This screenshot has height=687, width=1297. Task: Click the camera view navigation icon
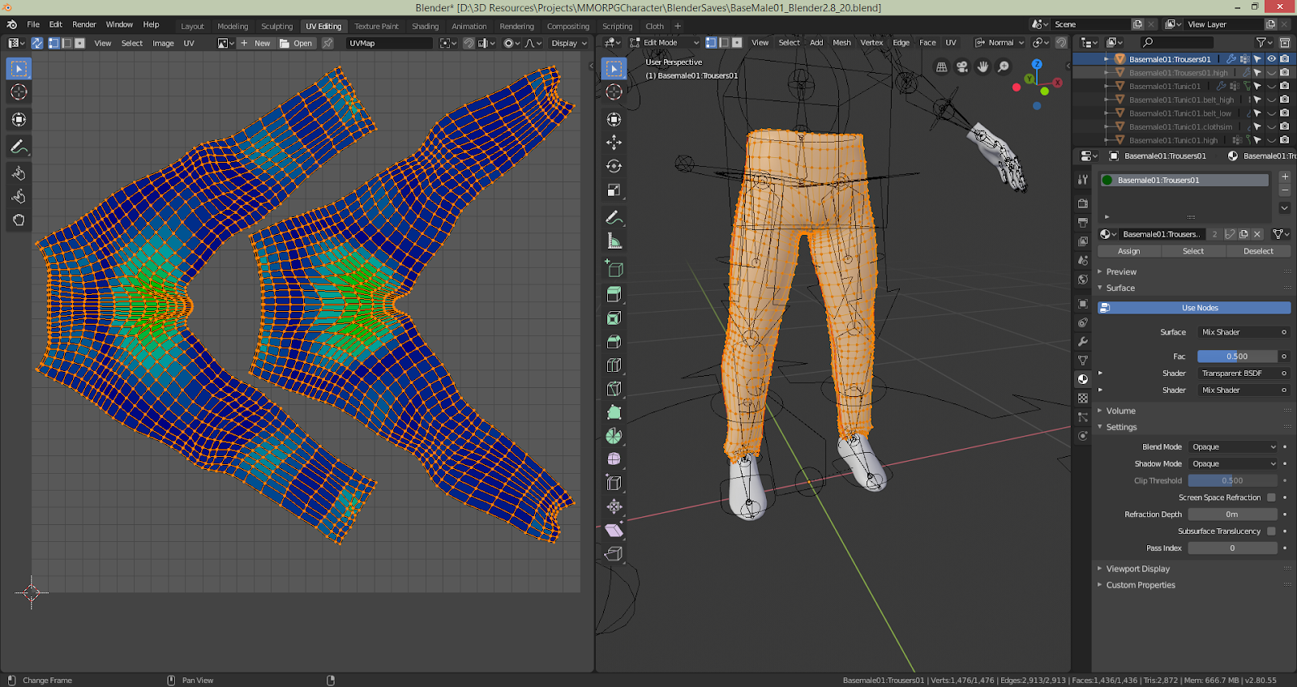[x=961, y=67]
